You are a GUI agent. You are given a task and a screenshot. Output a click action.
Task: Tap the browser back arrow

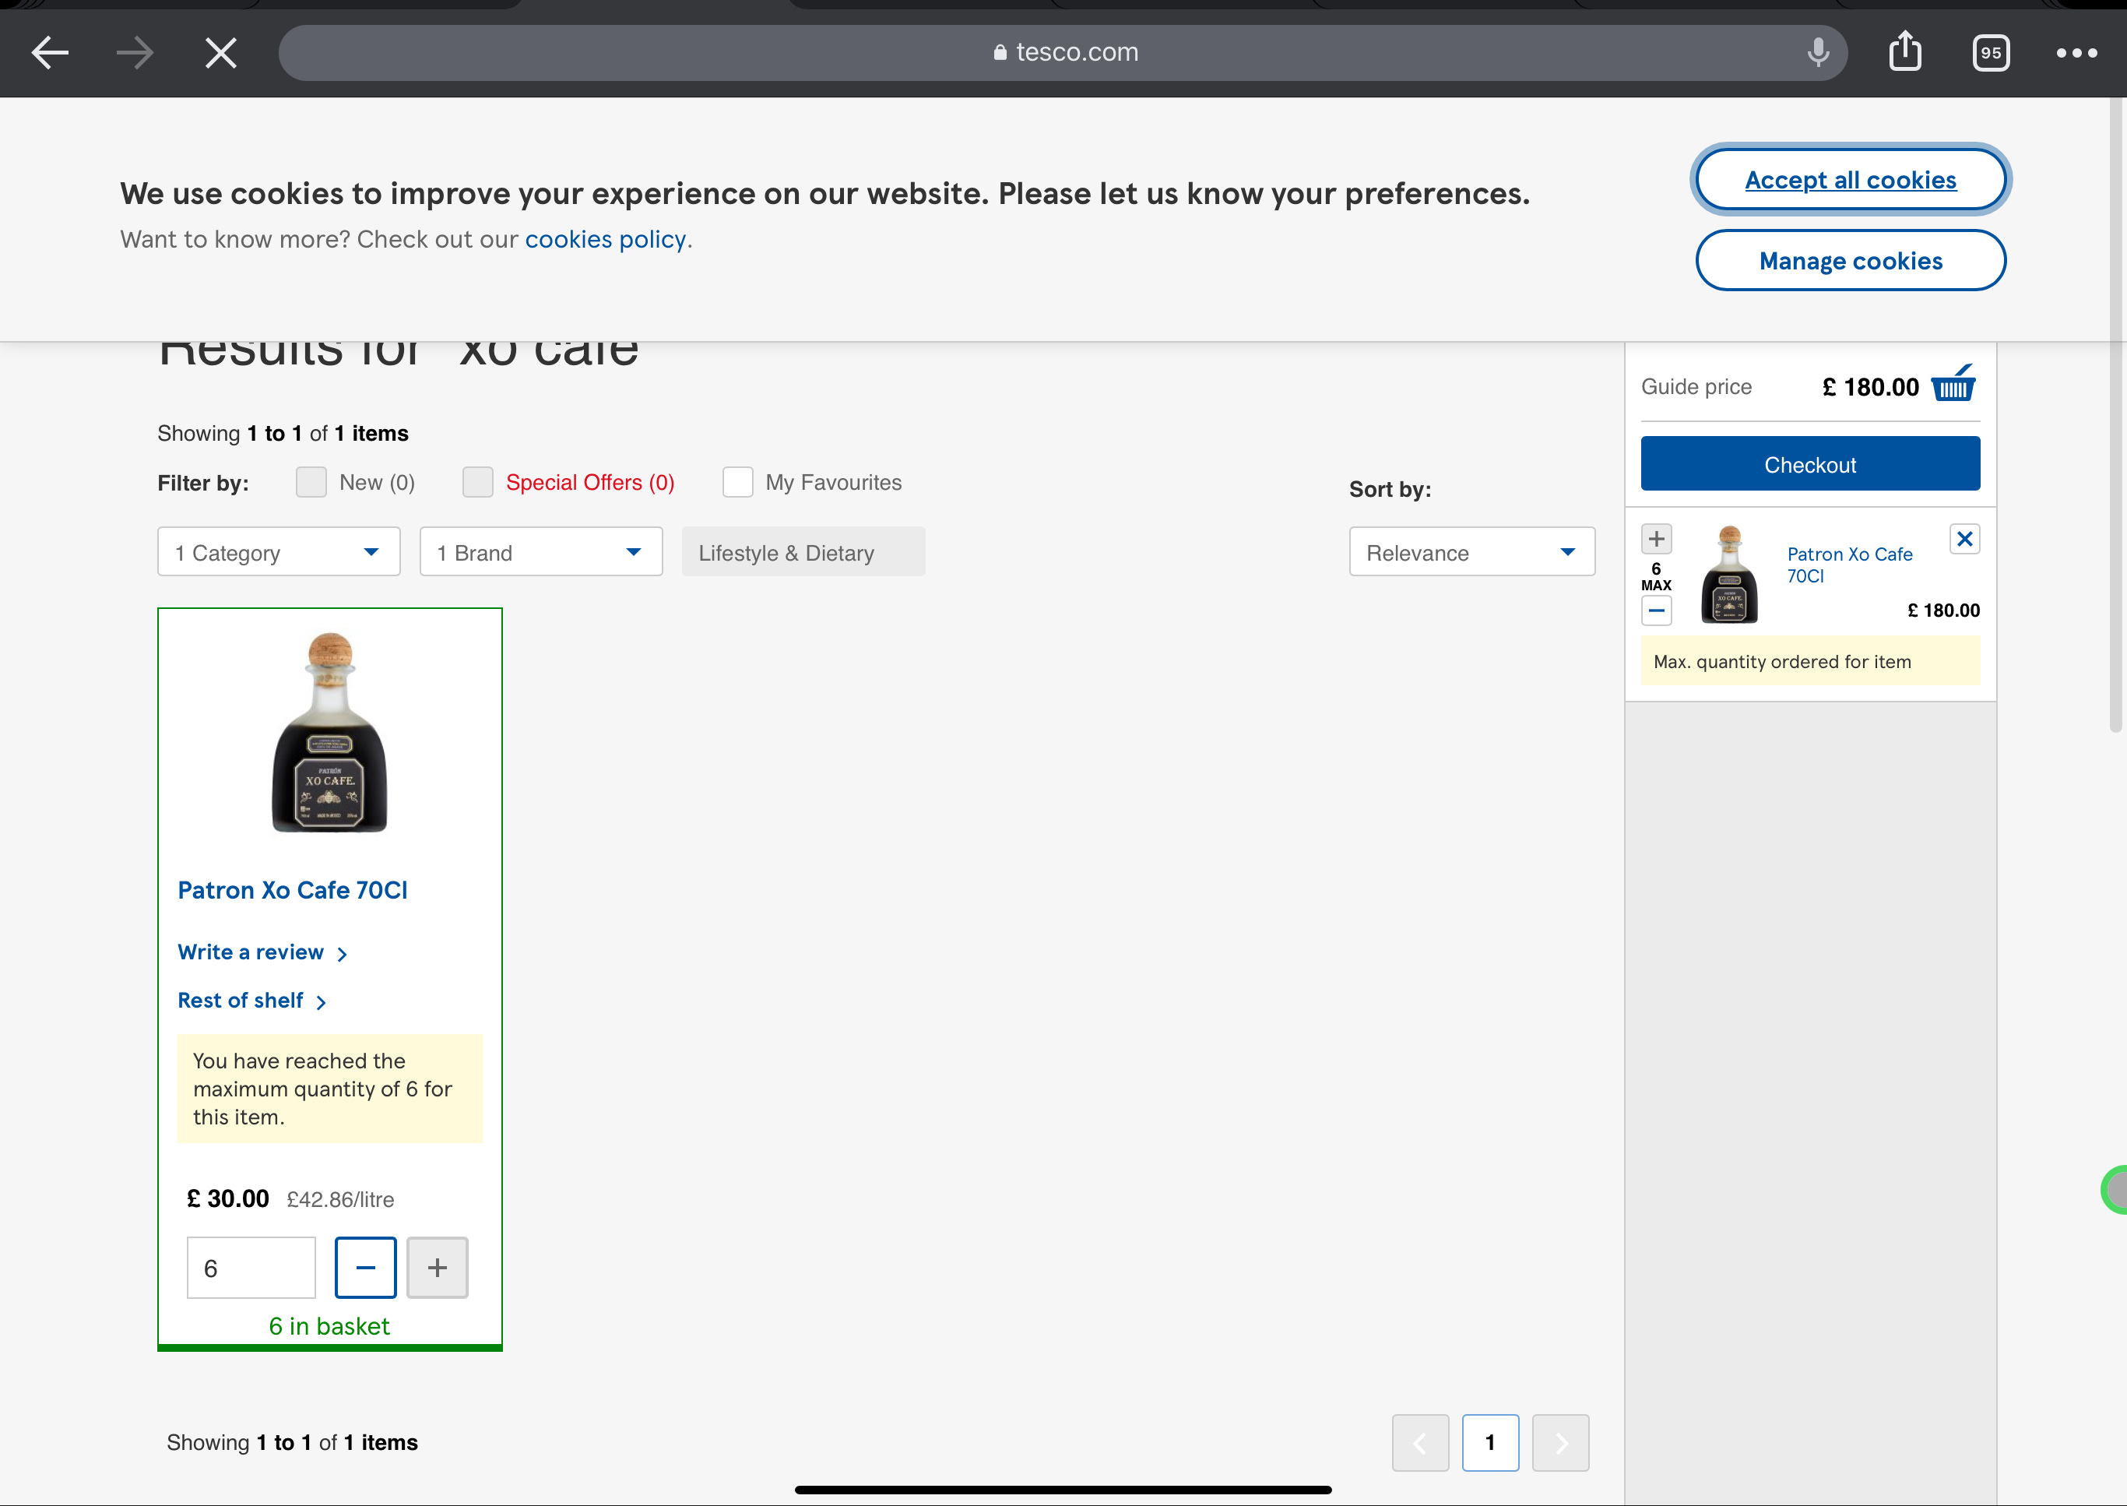tap(50, 53)
